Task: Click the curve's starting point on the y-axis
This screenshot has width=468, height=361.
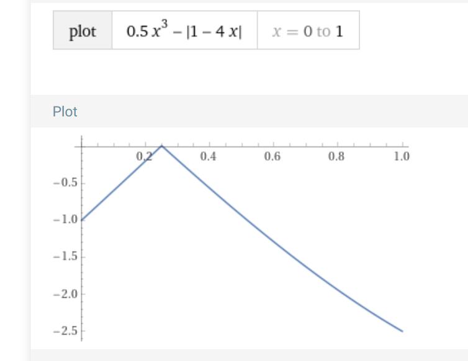Action: (x=82, y=220)
